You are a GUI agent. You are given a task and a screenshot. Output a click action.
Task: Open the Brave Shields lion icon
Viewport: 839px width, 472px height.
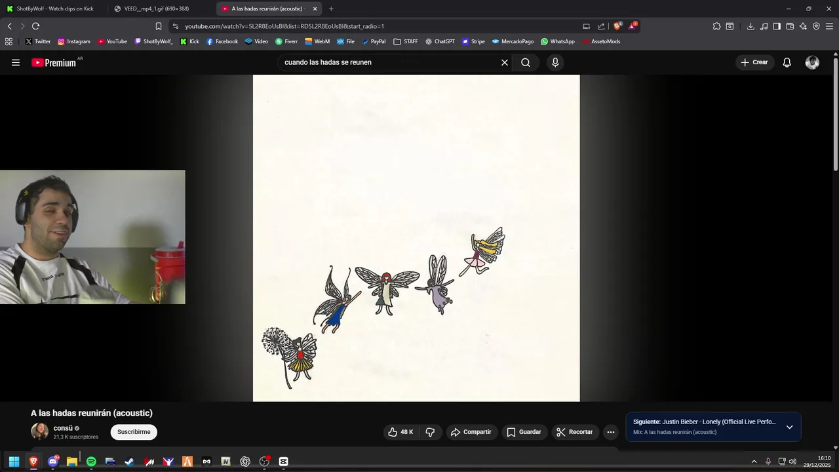[x=617, y=26]
